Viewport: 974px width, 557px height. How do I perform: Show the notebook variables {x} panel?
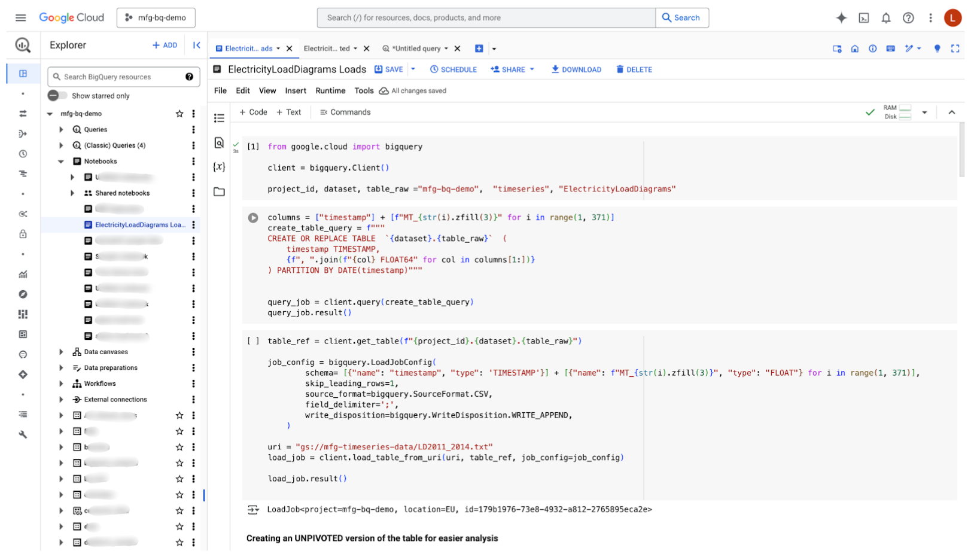219,167
